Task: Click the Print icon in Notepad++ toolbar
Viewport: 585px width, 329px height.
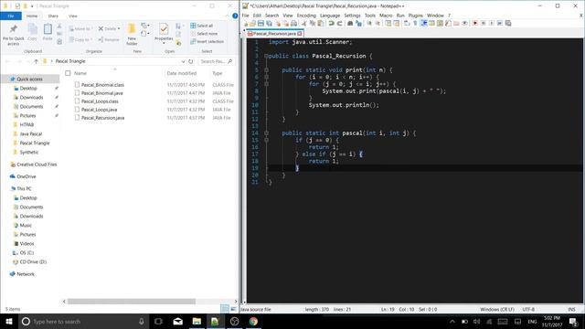Action: 293,23
